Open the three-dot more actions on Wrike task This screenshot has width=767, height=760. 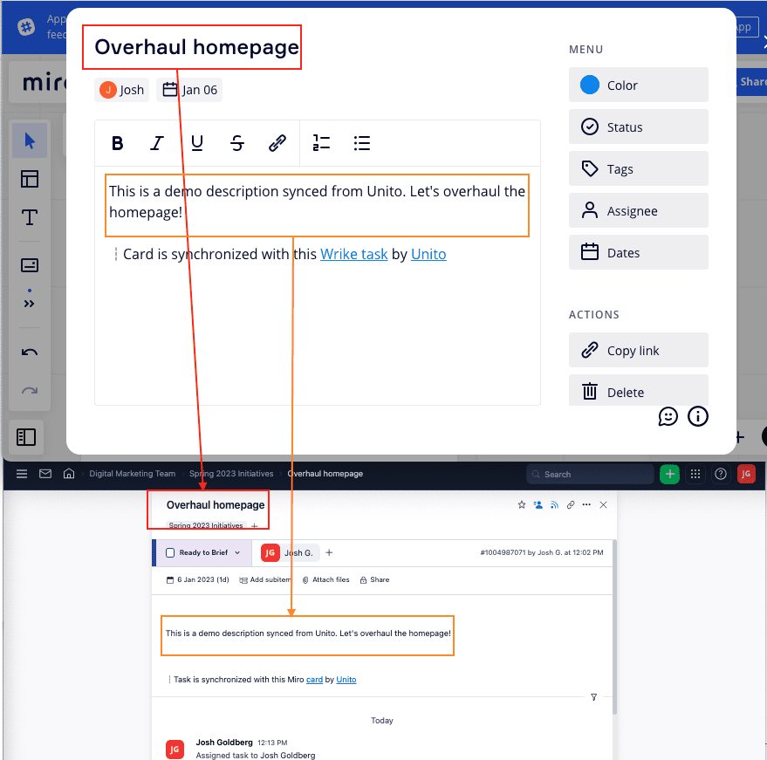coord(586,504)
